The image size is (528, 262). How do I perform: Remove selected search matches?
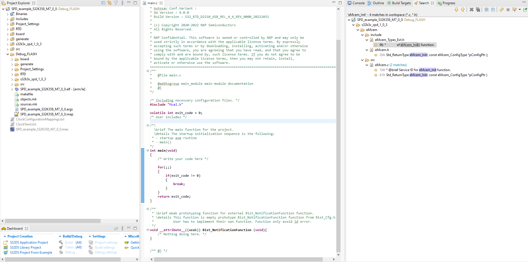pos(471,9)
